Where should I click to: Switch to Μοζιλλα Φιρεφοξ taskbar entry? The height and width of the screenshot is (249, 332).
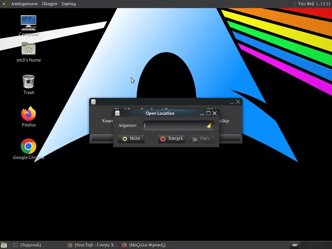coord(147,245)
